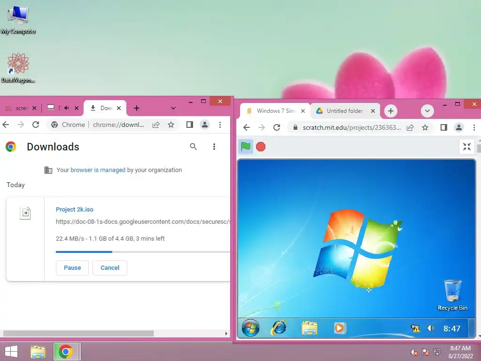481x361 pixels.
Task: Expand tab search in Scratch window
Action: (x=427, y=111)
